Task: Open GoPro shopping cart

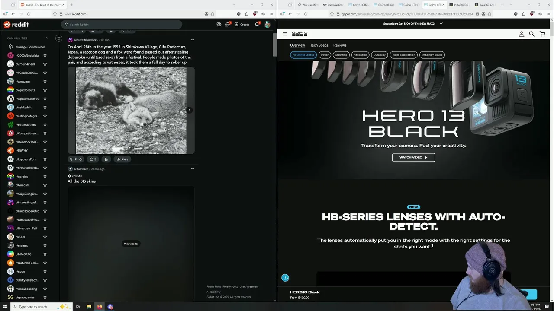Action: pos(542,34)
